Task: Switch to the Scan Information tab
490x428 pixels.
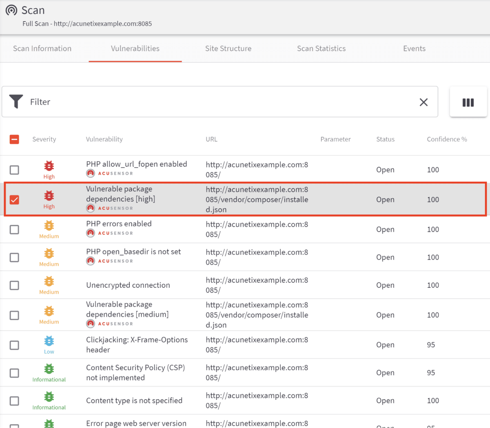Action: click(x=42, y=49)
